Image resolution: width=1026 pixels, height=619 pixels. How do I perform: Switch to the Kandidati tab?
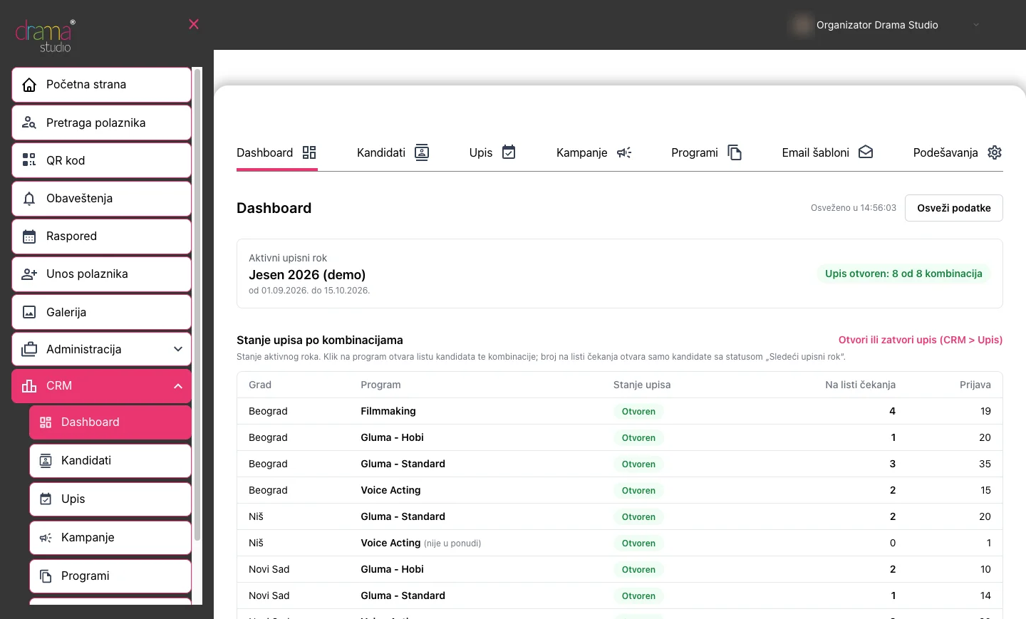click(x=393, y=152)
